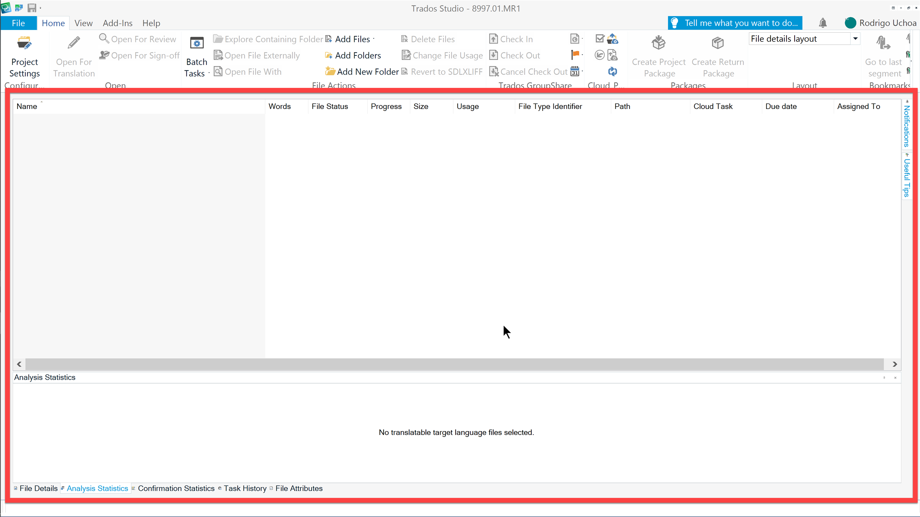Open the Add-Ins ribbon tab
The image size is (920, 517).
coord(118,23)
